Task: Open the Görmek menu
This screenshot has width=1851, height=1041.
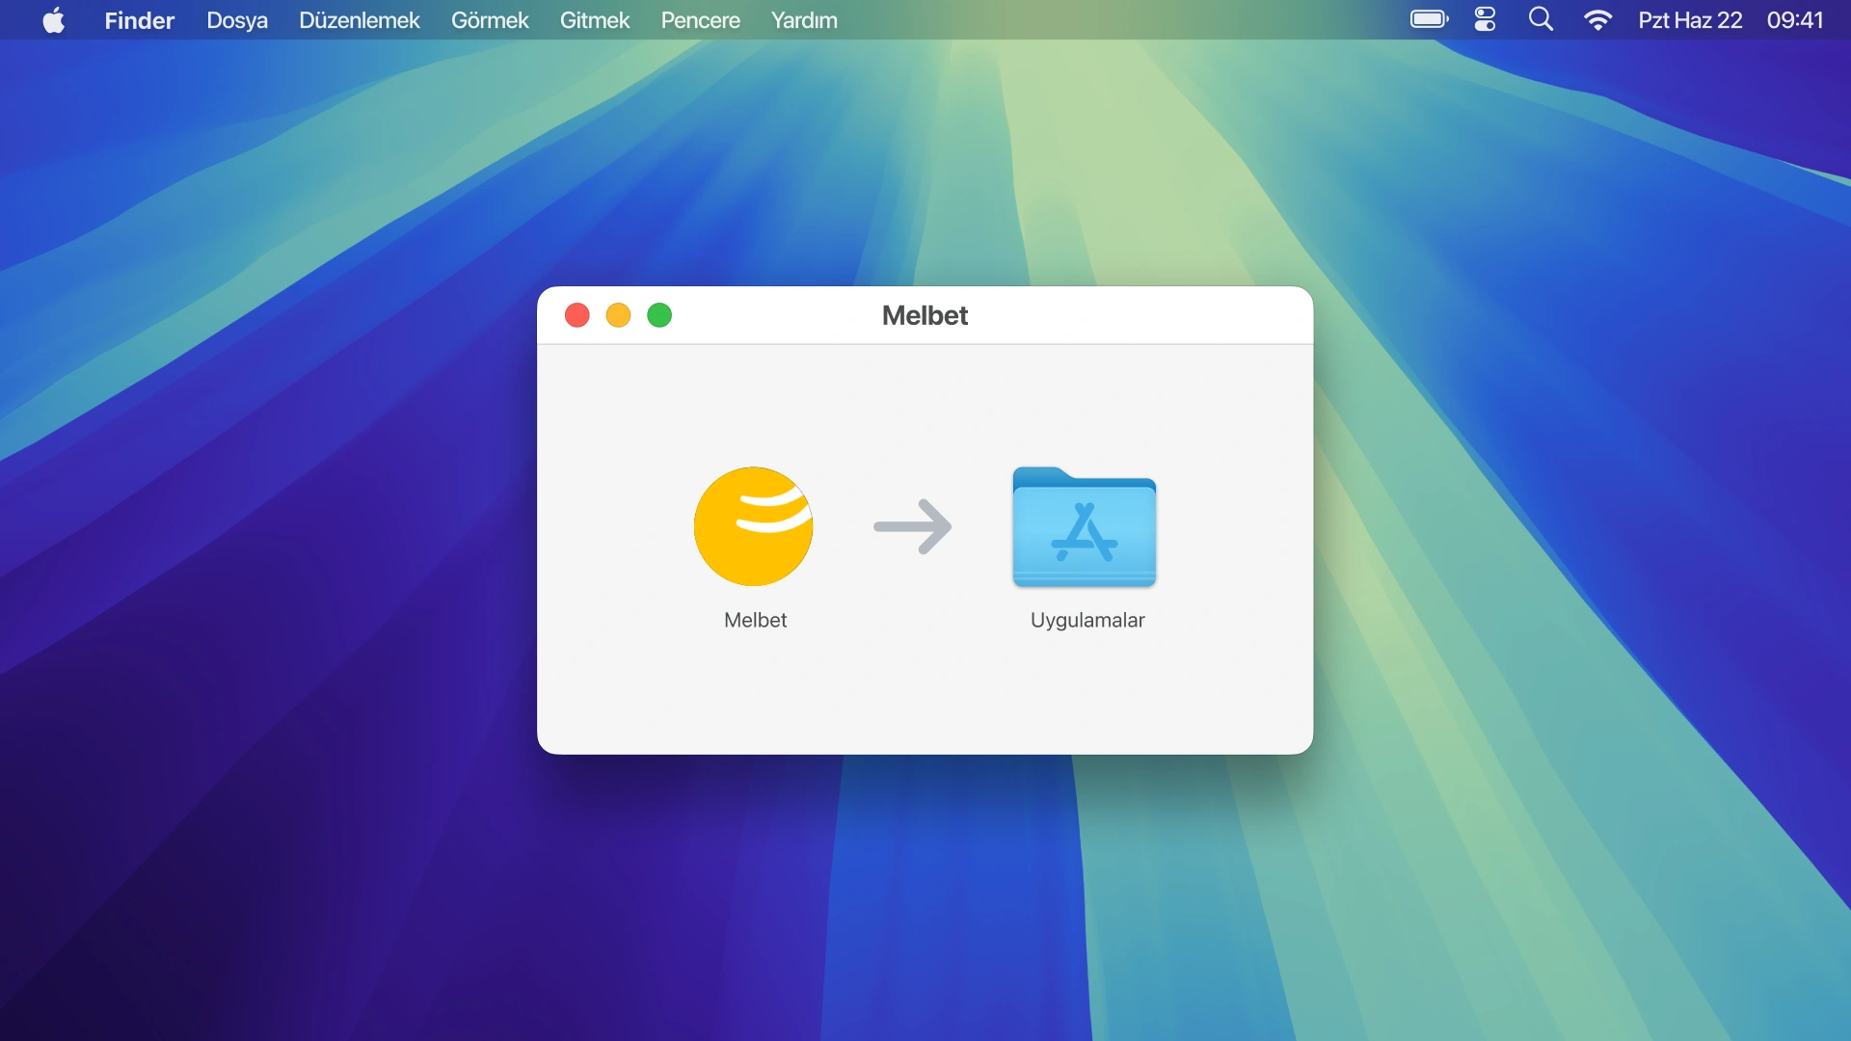Action: (490, 20)
